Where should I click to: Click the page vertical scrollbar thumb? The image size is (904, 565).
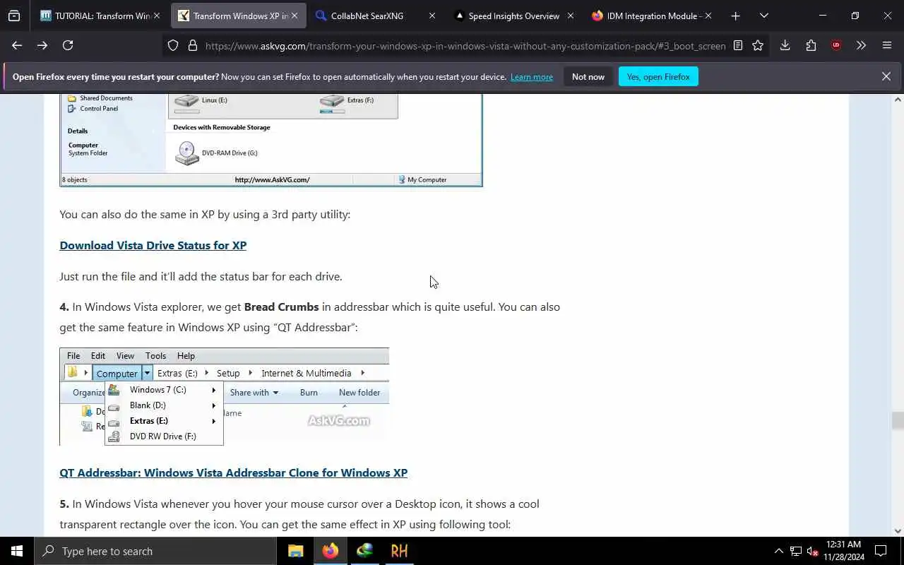pos(898,420)
